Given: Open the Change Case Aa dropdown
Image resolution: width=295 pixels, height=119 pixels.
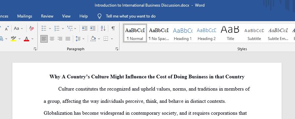Looking at the screenshot, I should (18, 28).
